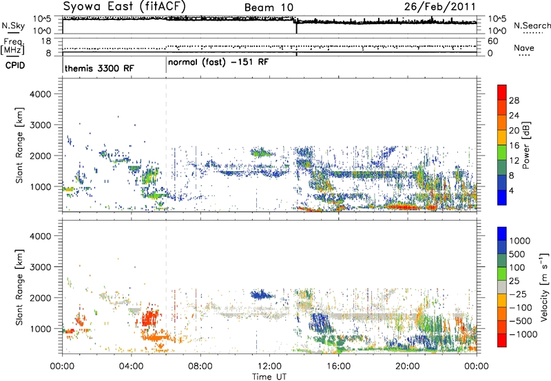
Task: Click the 'N.Search' dotted legend label
Action: (x=532, y=25)
